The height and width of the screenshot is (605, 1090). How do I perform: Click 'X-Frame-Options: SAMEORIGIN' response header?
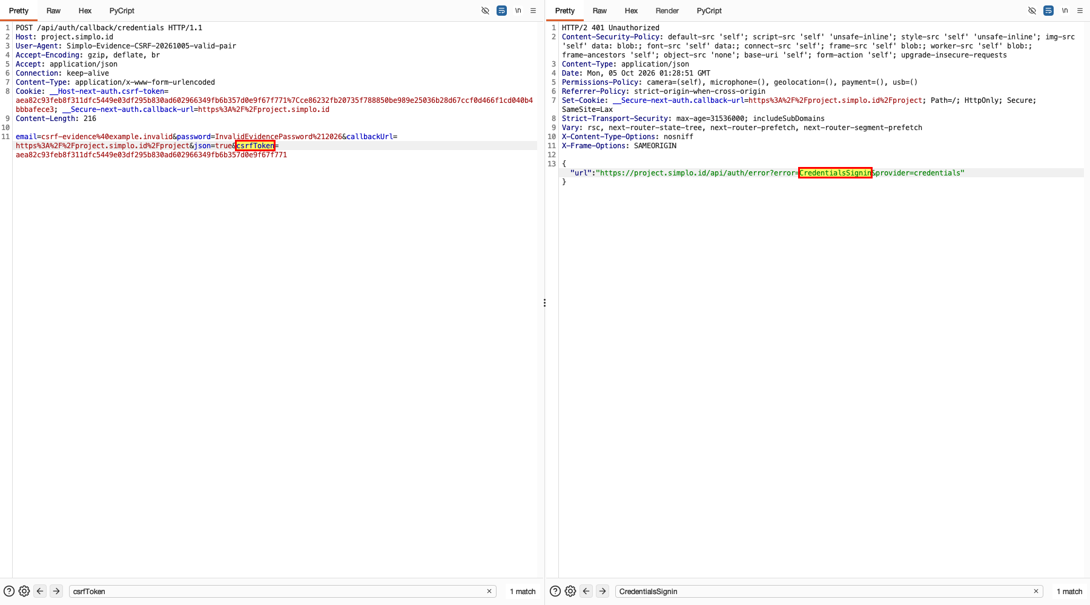619,146
